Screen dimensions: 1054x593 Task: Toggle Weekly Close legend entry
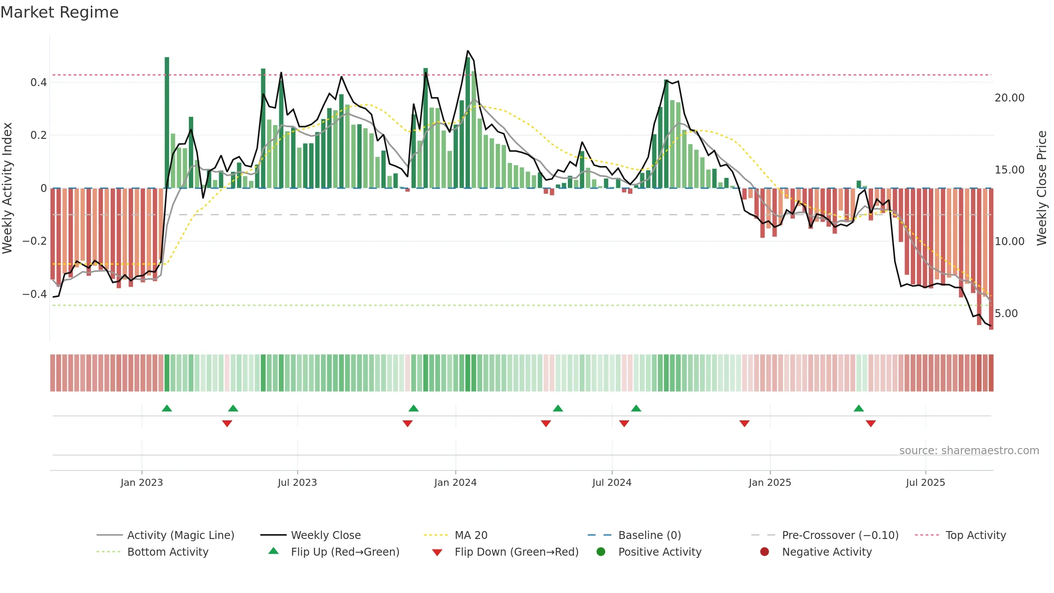click(x=310, y=535)
